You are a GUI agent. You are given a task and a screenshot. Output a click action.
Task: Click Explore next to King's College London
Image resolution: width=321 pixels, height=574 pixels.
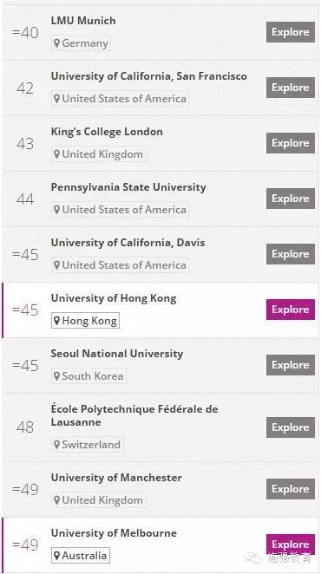click(291, 143)
